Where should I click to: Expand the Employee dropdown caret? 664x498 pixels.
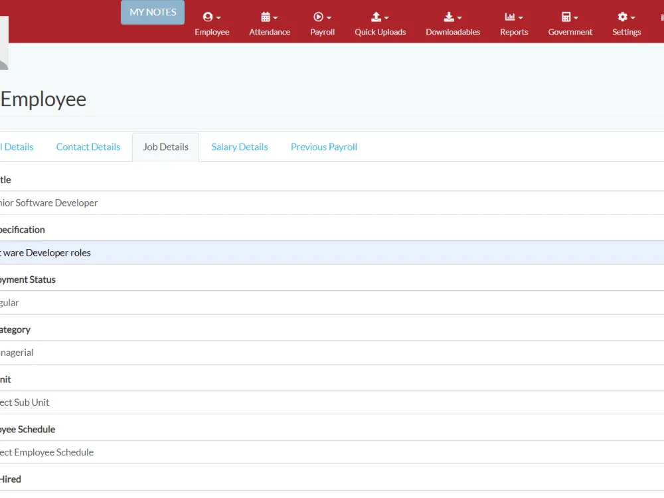(216, 17)
